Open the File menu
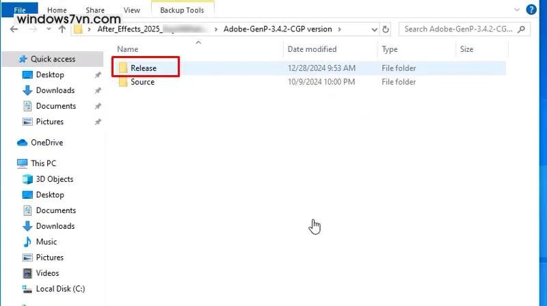This screenshot has height=306, width=547. point(21,10)
